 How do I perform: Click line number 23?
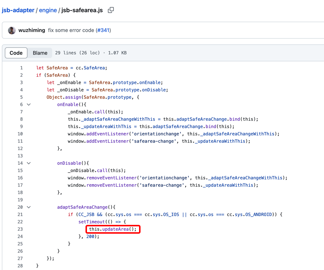[20, 229]
